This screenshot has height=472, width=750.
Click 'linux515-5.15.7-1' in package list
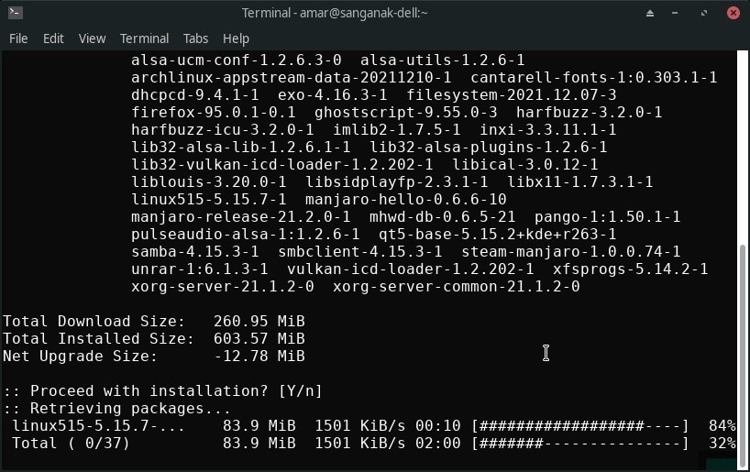tap(209, 200)
